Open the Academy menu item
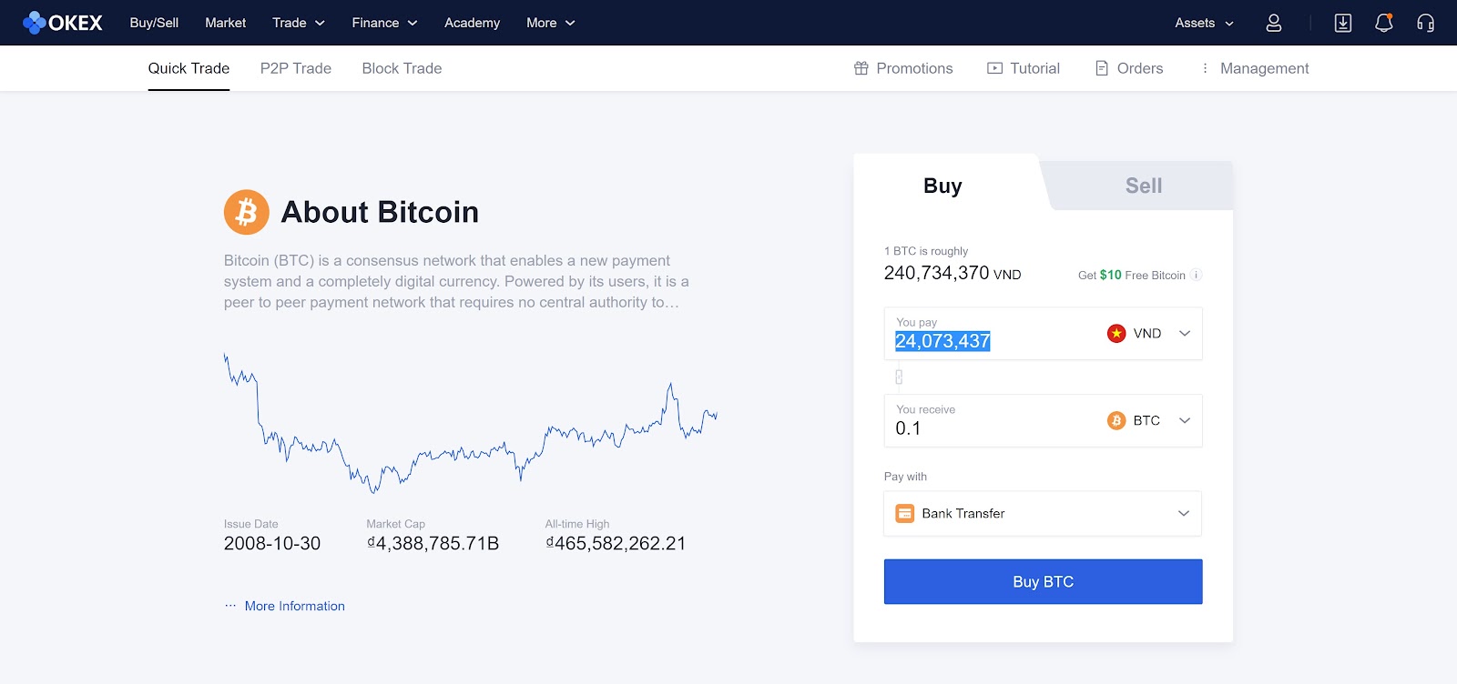This screenshot has height=684, width=1457. coord(472,23)
